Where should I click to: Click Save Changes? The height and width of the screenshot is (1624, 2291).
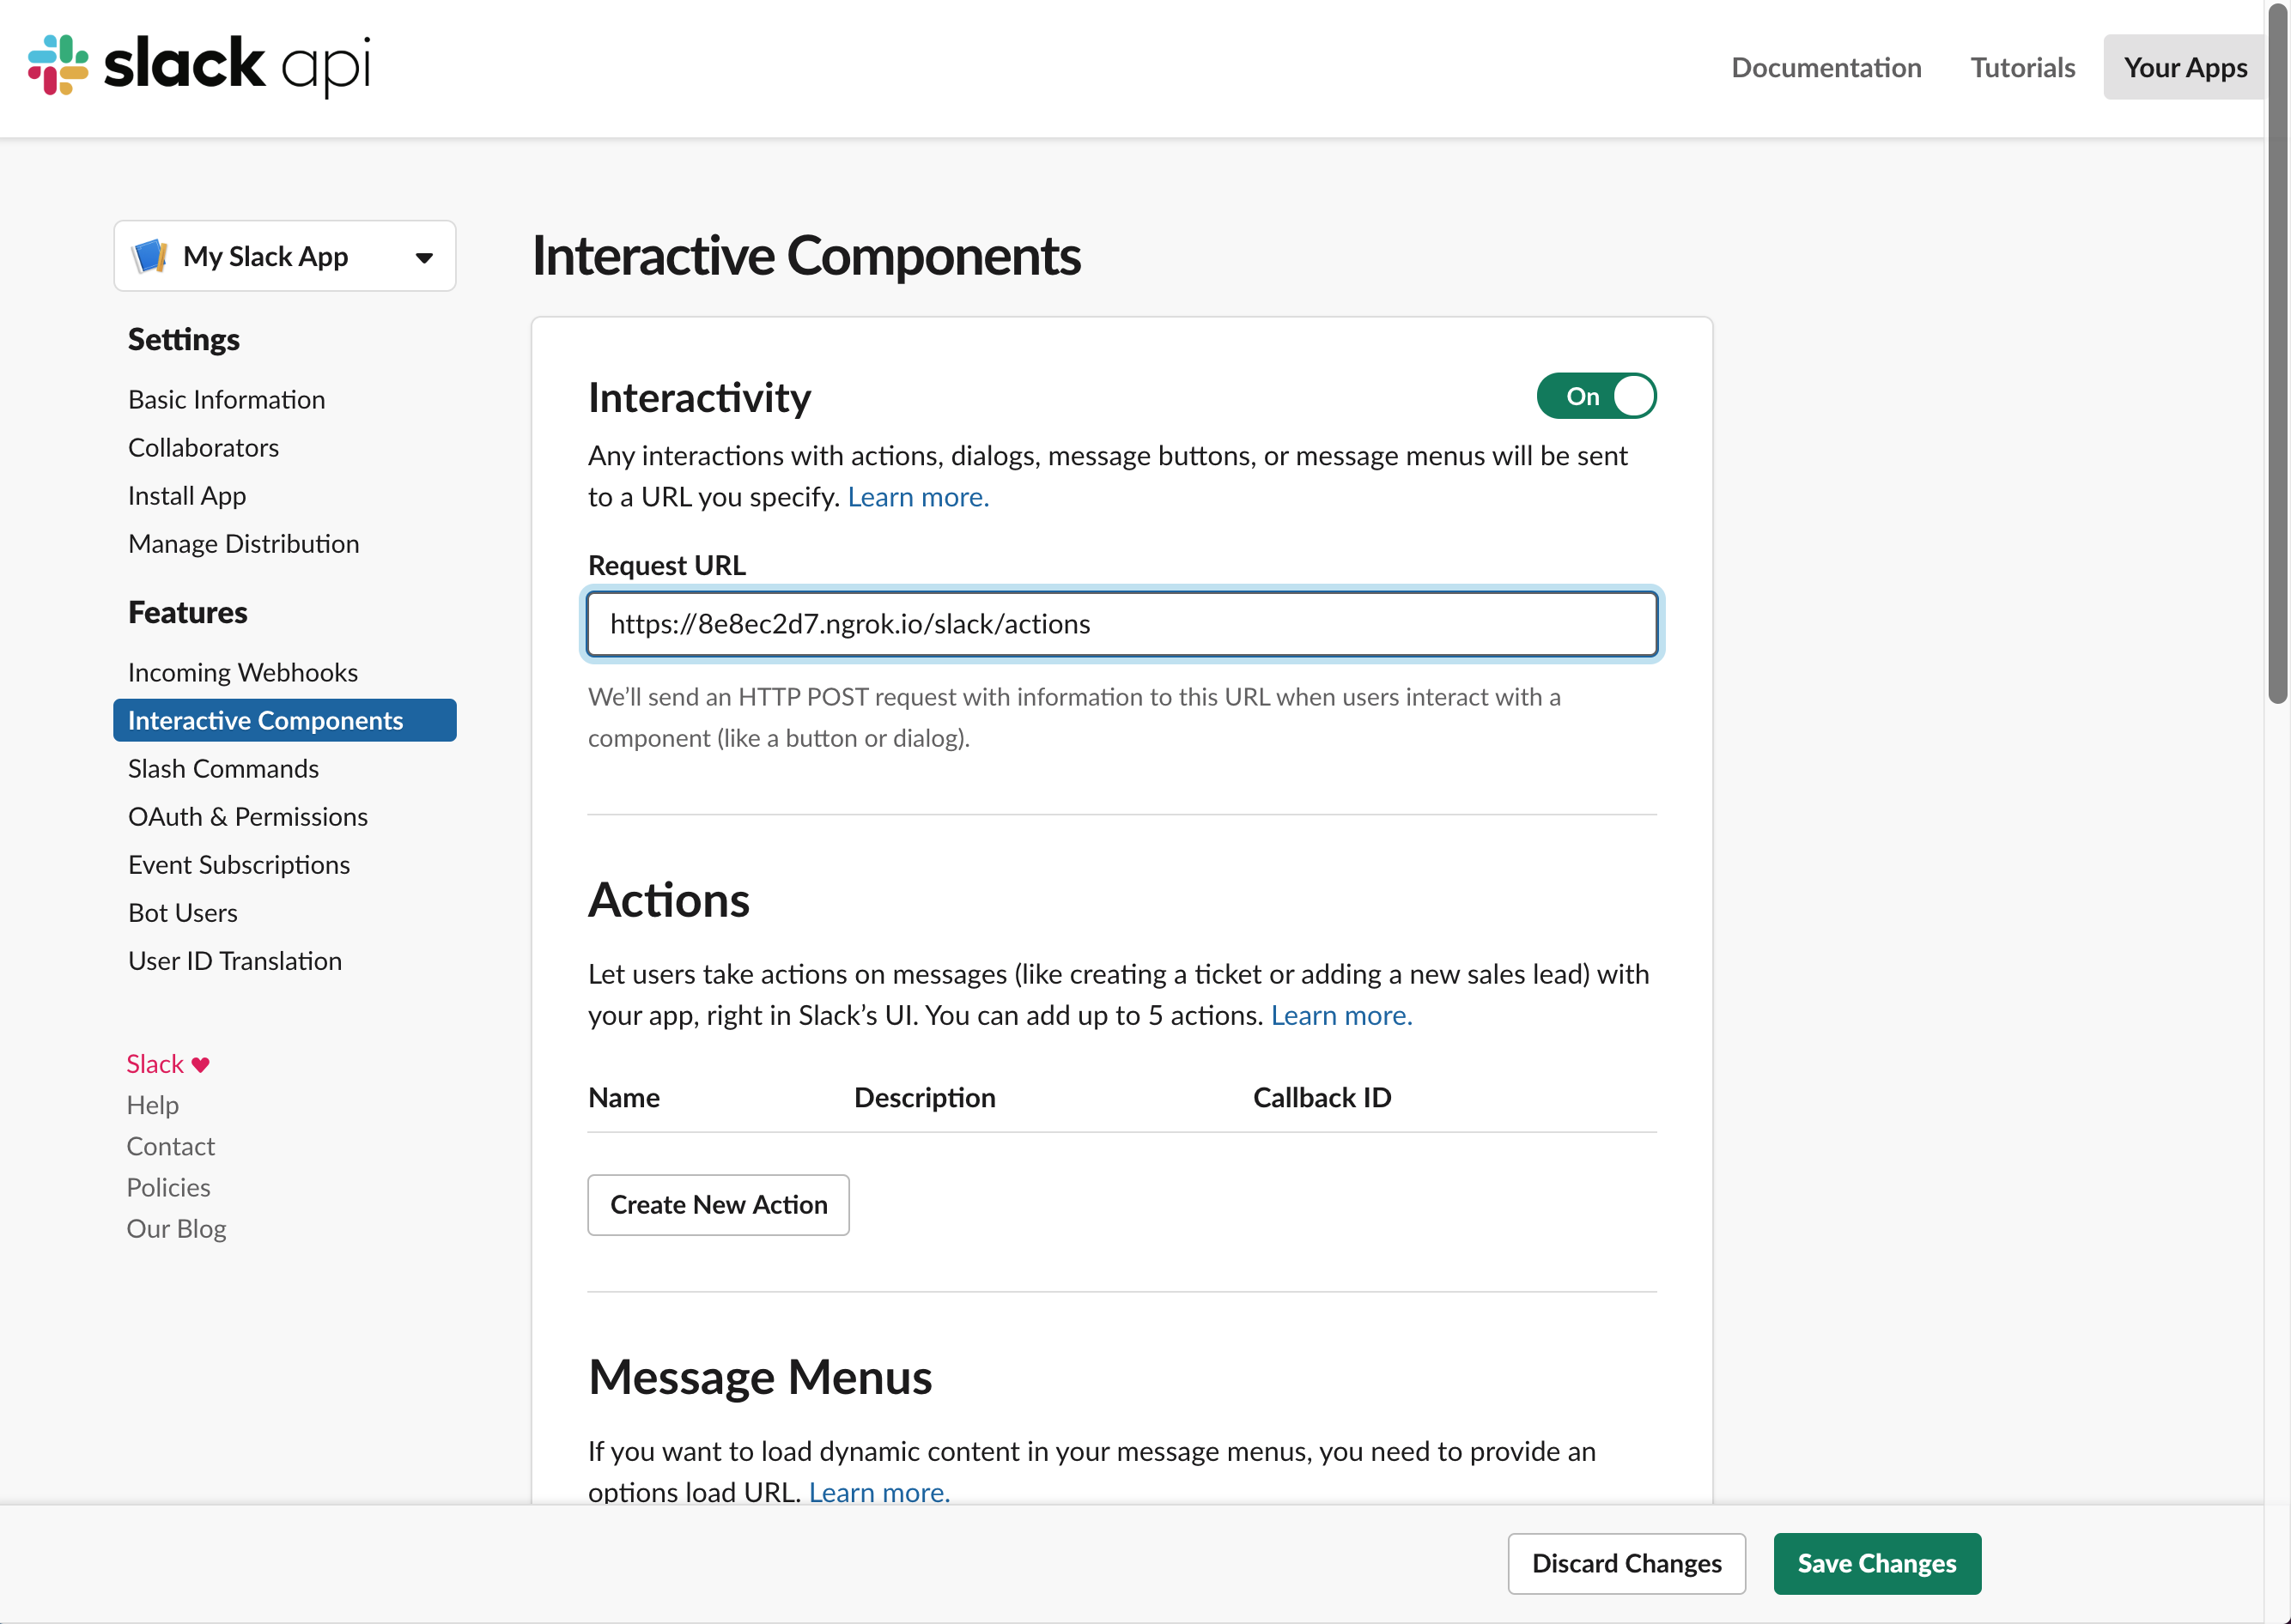click(x=1877, y=1563)
